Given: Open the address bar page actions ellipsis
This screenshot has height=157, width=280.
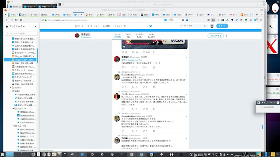Looking at the screenshot, I should [179, 20].
